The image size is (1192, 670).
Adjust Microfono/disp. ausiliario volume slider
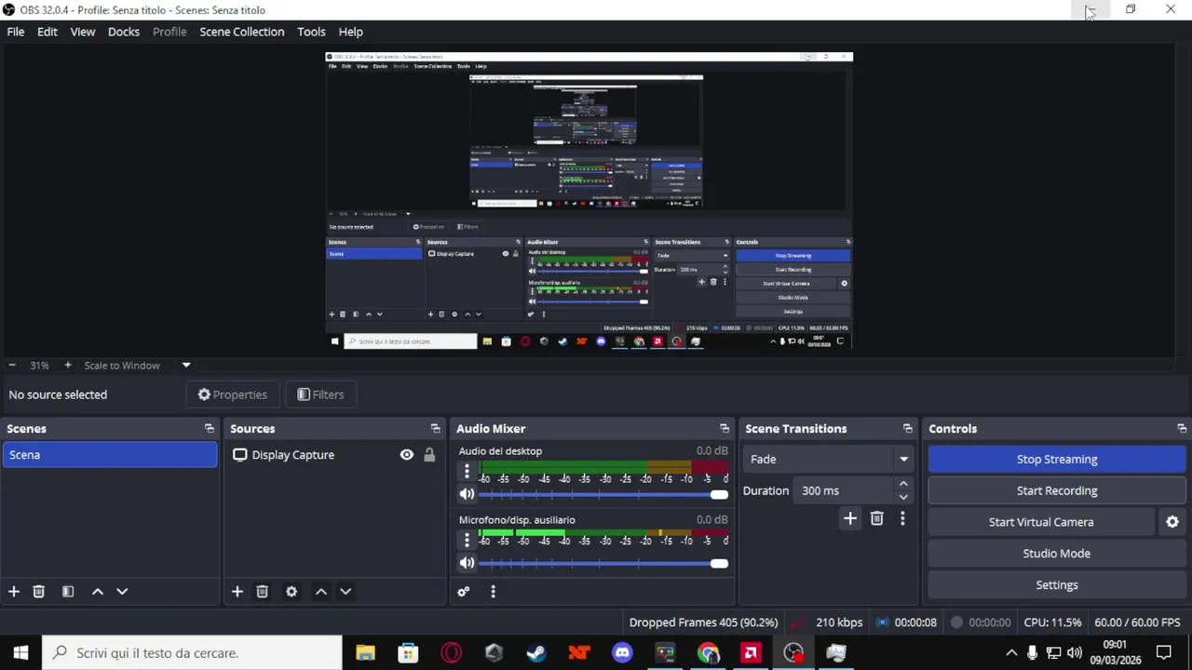pyautogui.click(x=603, y=563)
